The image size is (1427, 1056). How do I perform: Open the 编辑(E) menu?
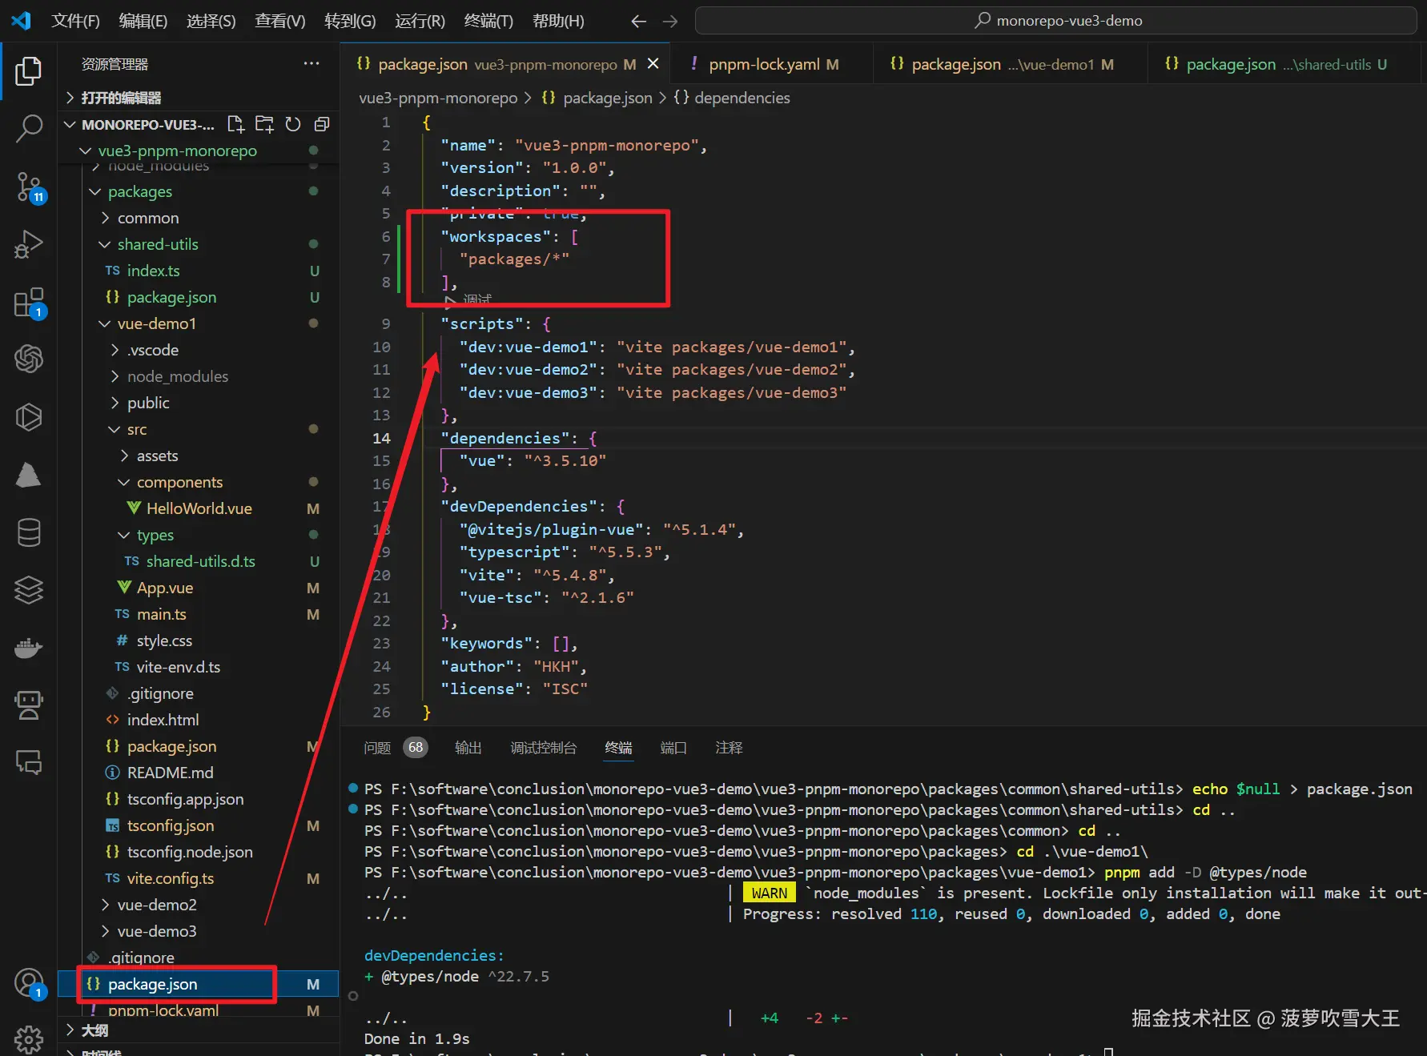tap(143, 21)
